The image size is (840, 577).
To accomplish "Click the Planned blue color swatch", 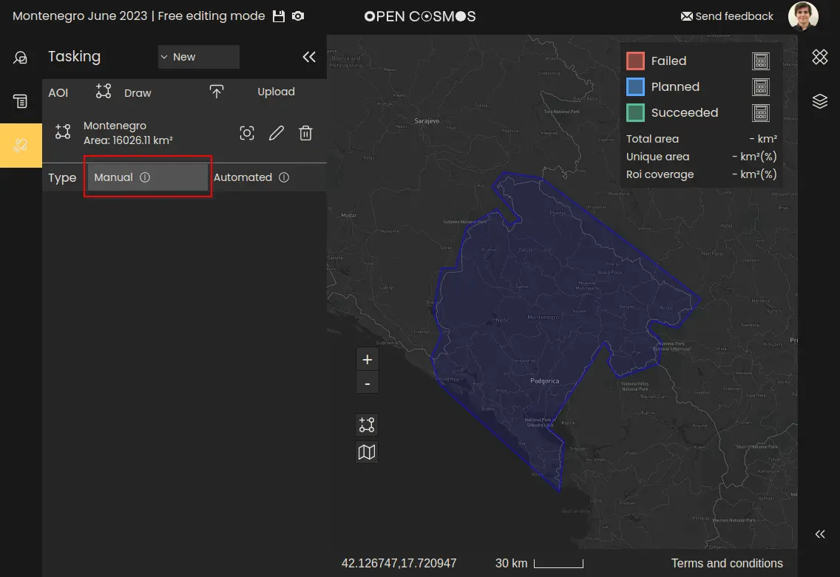I will pos(635,86).
